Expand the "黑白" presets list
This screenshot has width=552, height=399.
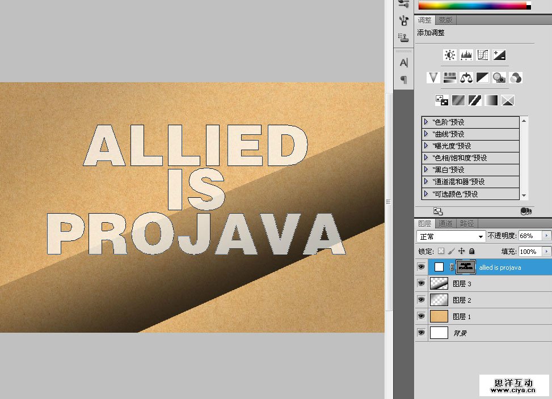(x=427, y=170)
